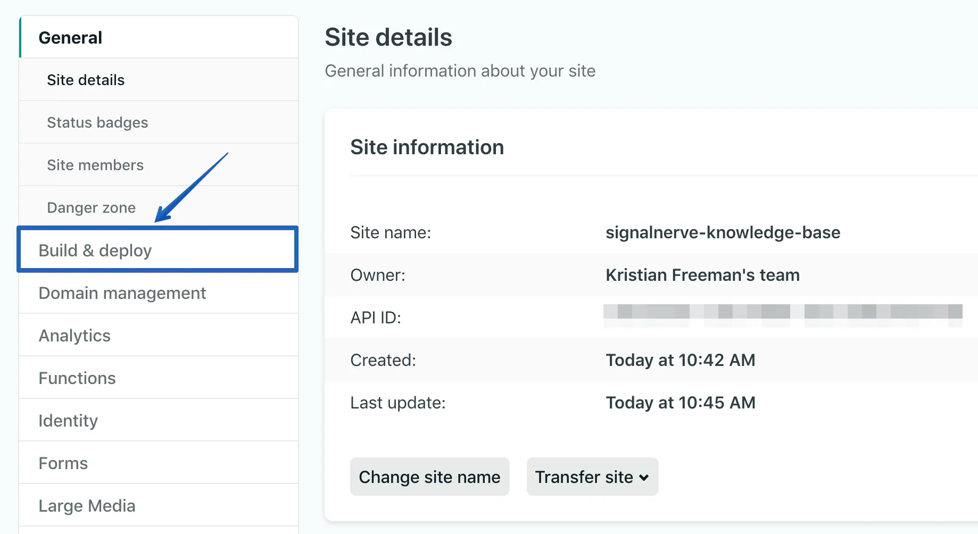The width and height of the screenshot is (978, 534).
Task: Select the General settings category
Action: coord(70,37)
